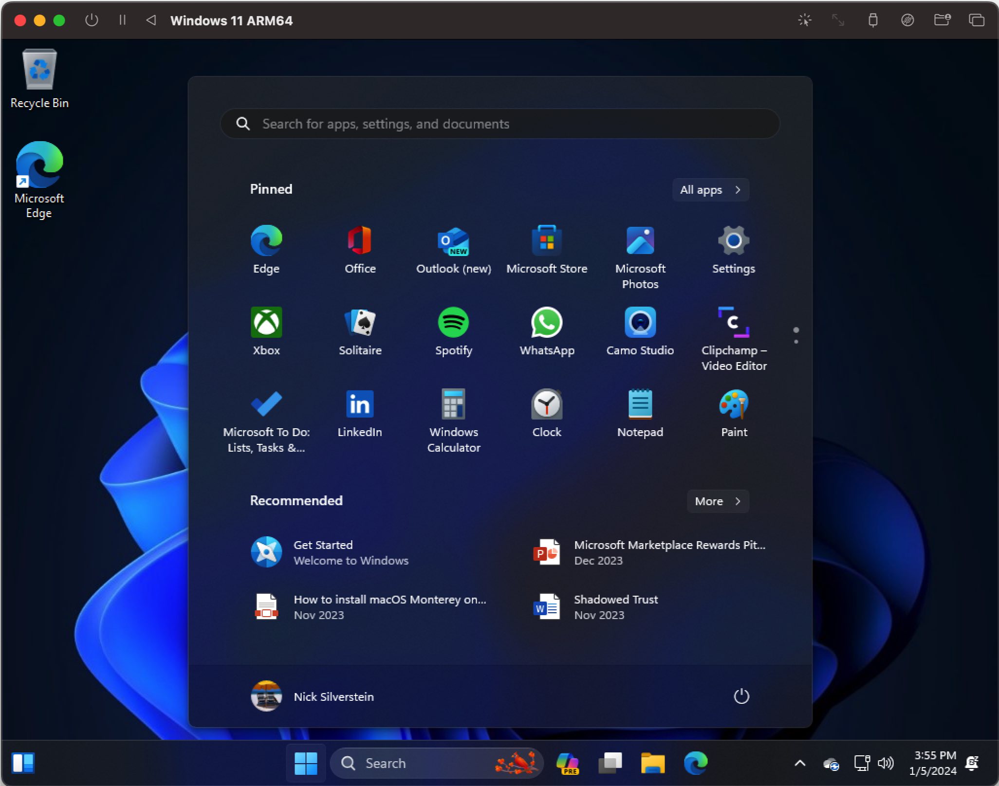999x786 pixels.
Task: Open File Explorer from the taskbar
Action: (653, 763)
